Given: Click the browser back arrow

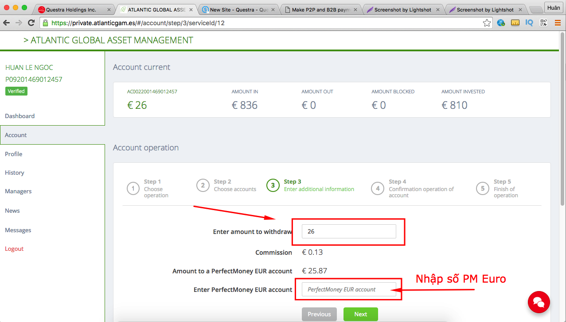Looking at the screenshot, I should pyautogui.click(x=6, y=23).
